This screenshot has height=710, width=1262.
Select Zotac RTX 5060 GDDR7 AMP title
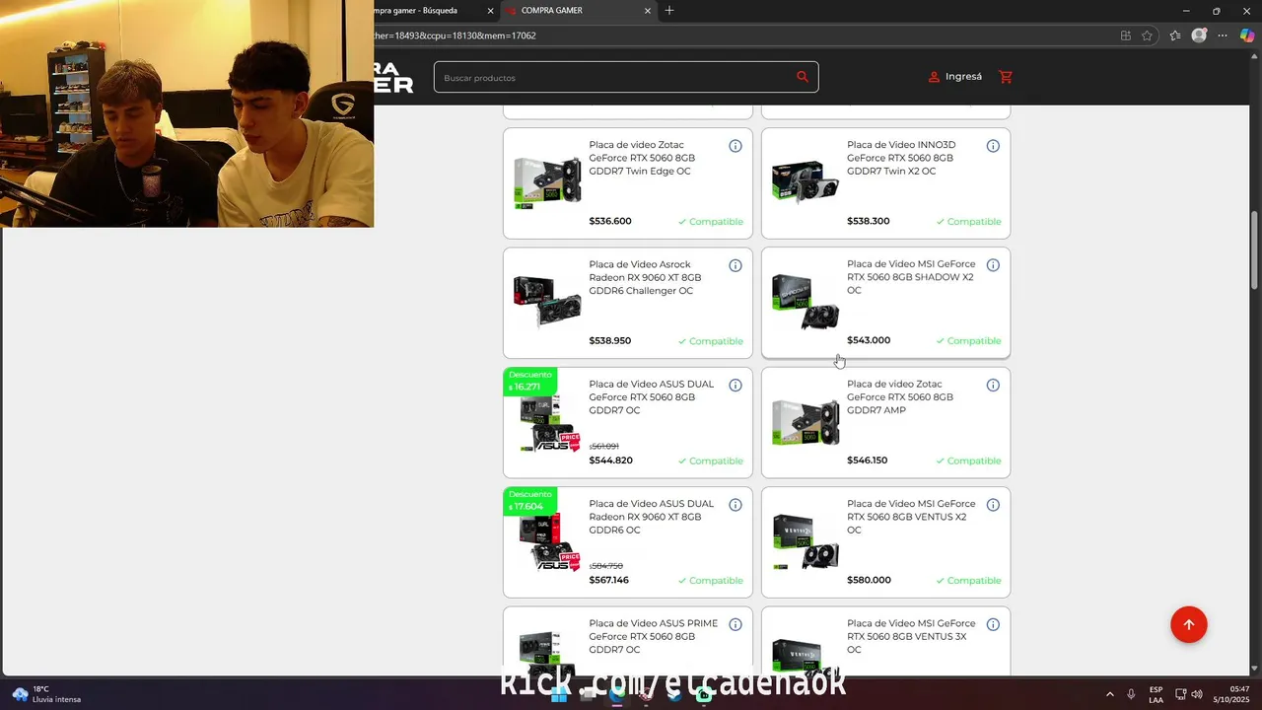pyautogui.click(x=900, y=397)
